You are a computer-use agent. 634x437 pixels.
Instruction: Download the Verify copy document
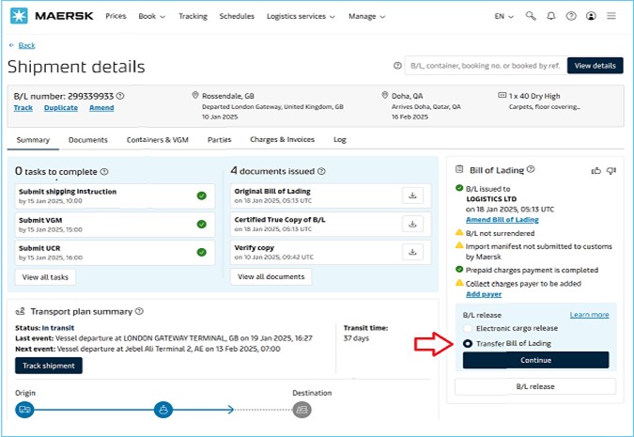pyautogui.click(x=412, y=252)
